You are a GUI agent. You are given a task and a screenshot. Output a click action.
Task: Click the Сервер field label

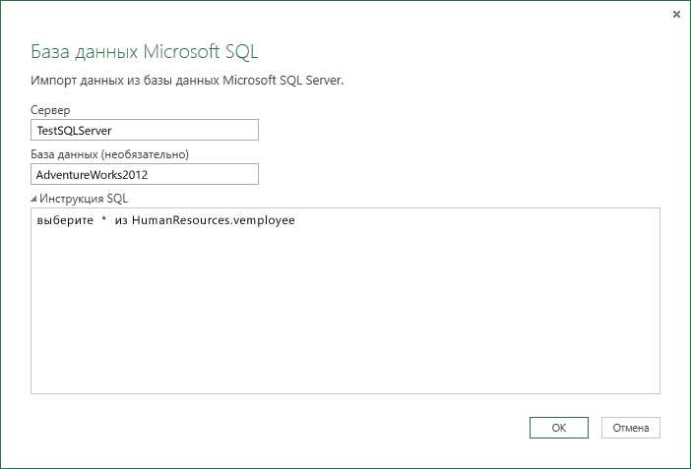tap(50, 110)
